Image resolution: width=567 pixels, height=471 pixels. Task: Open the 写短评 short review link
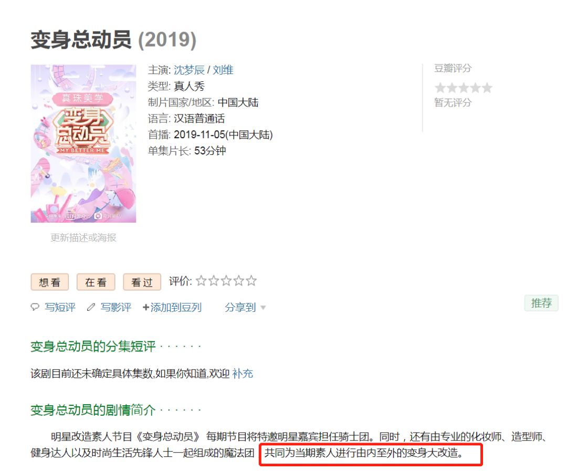60,308
